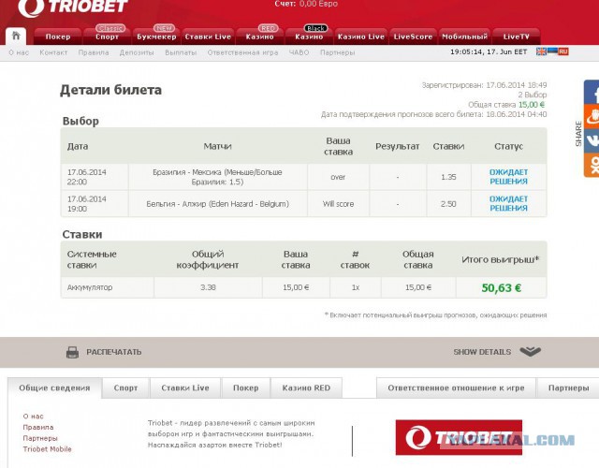Share via the orange Moi Mir icon

coord(591,117)
